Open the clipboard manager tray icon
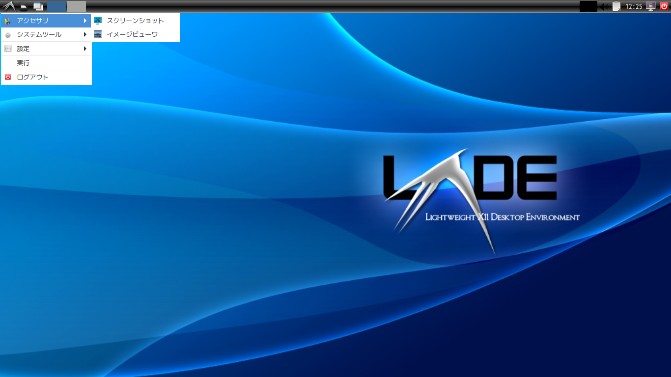 click(616, 6)
